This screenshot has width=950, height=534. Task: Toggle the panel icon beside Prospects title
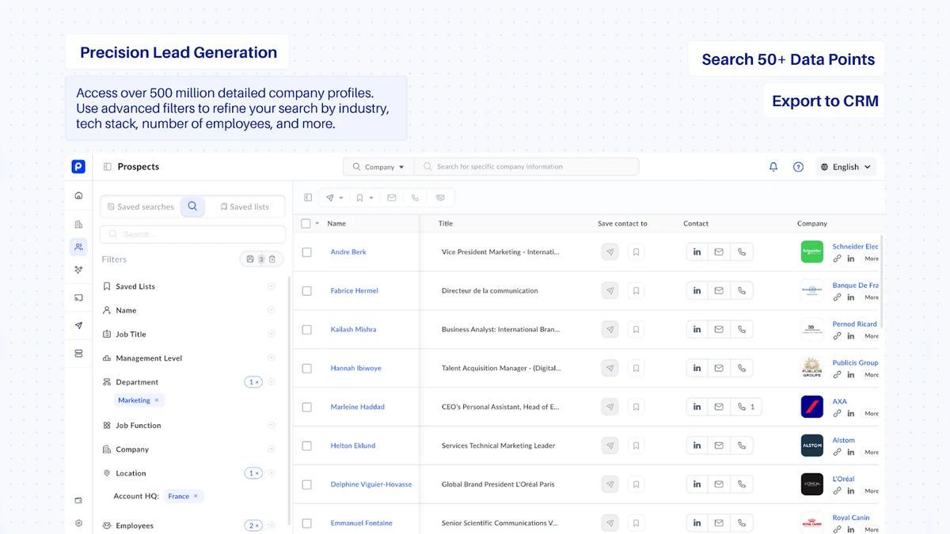[108, 167]
